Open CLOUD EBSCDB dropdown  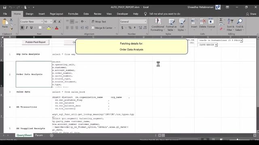(216, 45)
